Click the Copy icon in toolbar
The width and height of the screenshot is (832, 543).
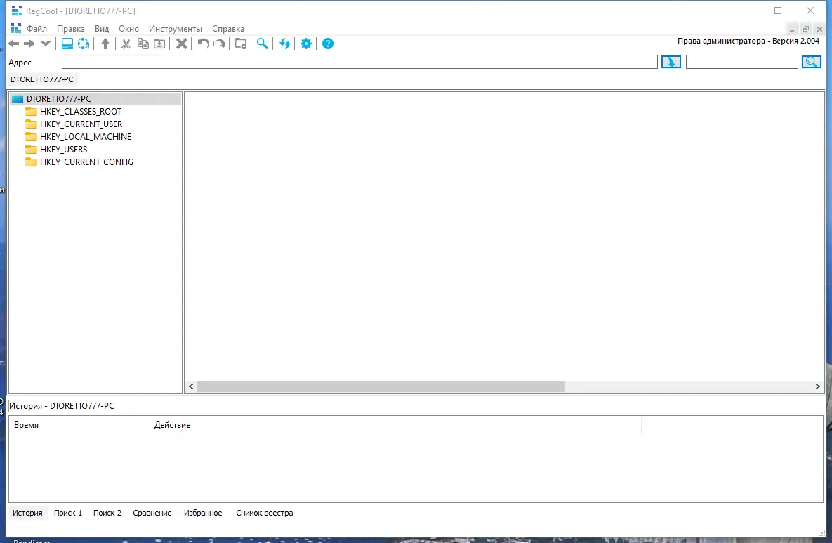(x=143, y=44)
